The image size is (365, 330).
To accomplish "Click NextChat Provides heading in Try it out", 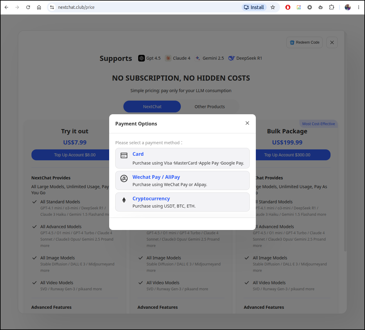I will click(x=51, y=178).
